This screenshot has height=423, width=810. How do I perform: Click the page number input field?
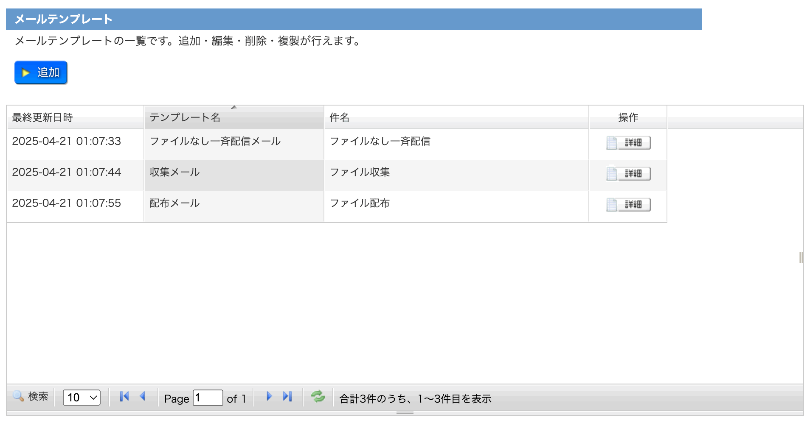pyautogui.click(x=208, y=398)
